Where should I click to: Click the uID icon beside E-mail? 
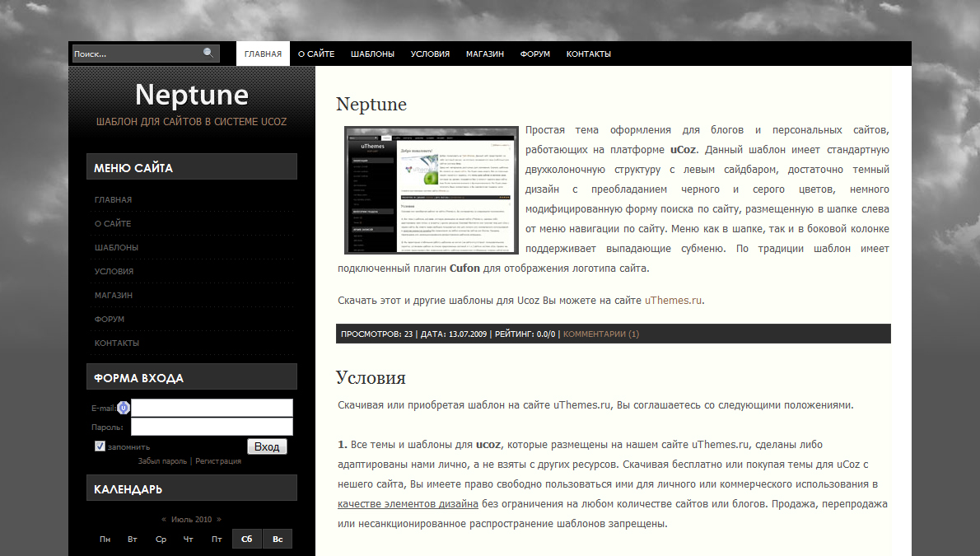[x=124, y=408]
